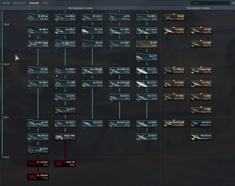This screenshot has height=186, width=235.
Task: Select the Fw.200C-1 bomber card
Action: (147, 17)
